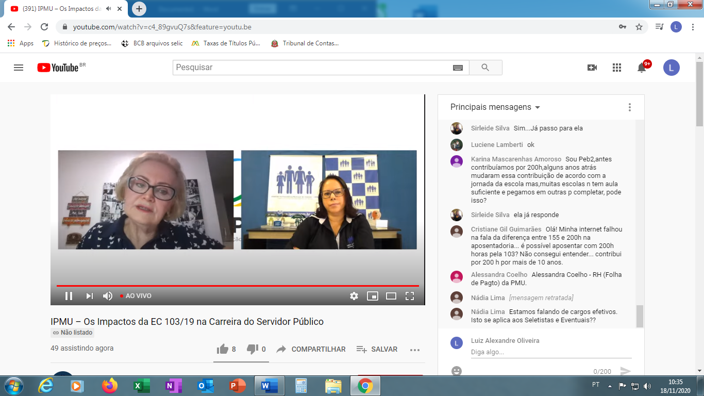Click Luciene Lamberti's chat name

497,145
